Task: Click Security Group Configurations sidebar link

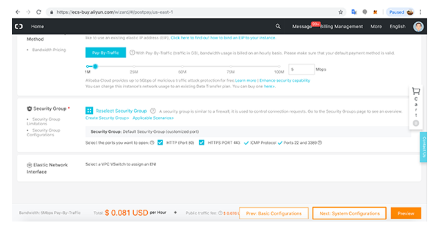Action: [x=44, y=132]
